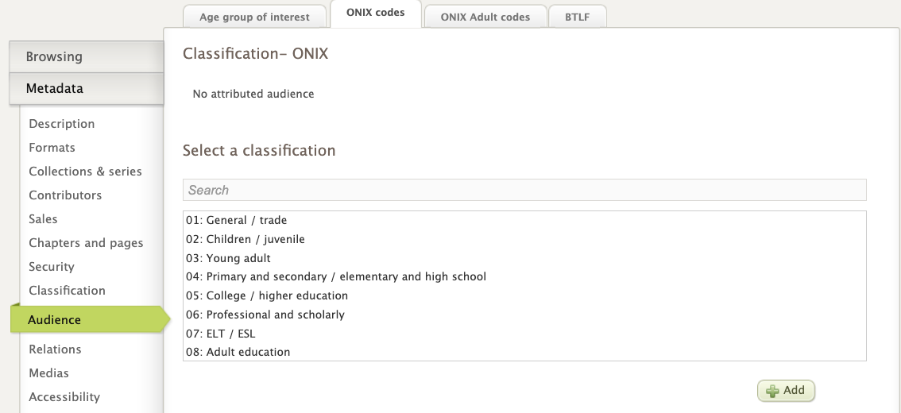Click the classification Search field

(524, 190)
